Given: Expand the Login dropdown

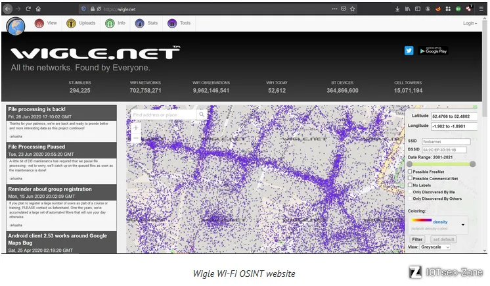Looking at the screenshot, I should tap(470, 24).
